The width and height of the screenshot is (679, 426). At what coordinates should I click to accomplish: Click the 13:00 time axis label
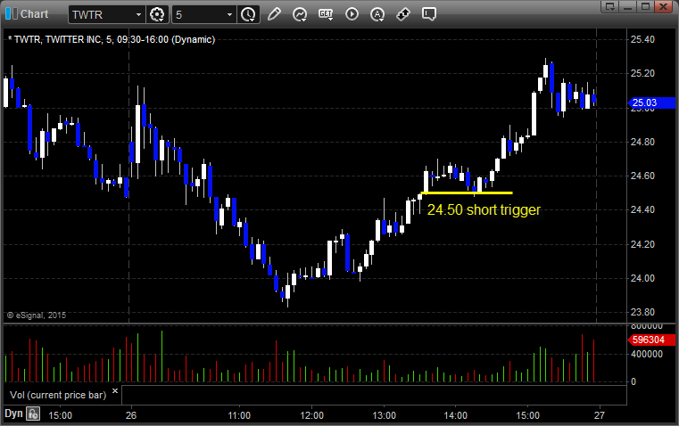coord(384,415)
